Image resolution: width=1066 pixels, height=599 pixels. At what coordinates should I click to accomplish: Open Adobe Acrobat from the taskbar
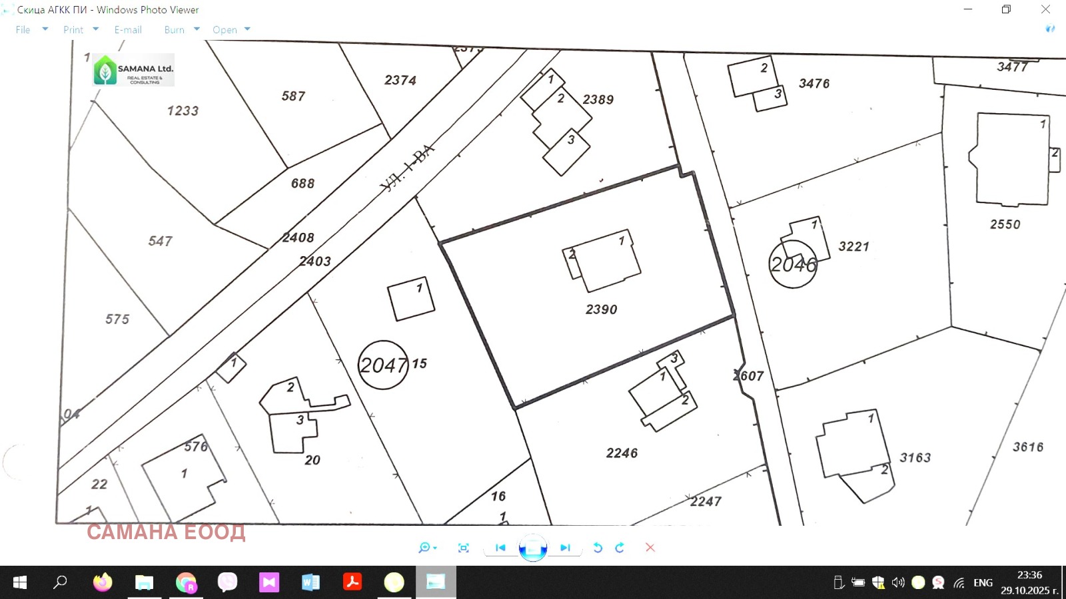(352, 582)
